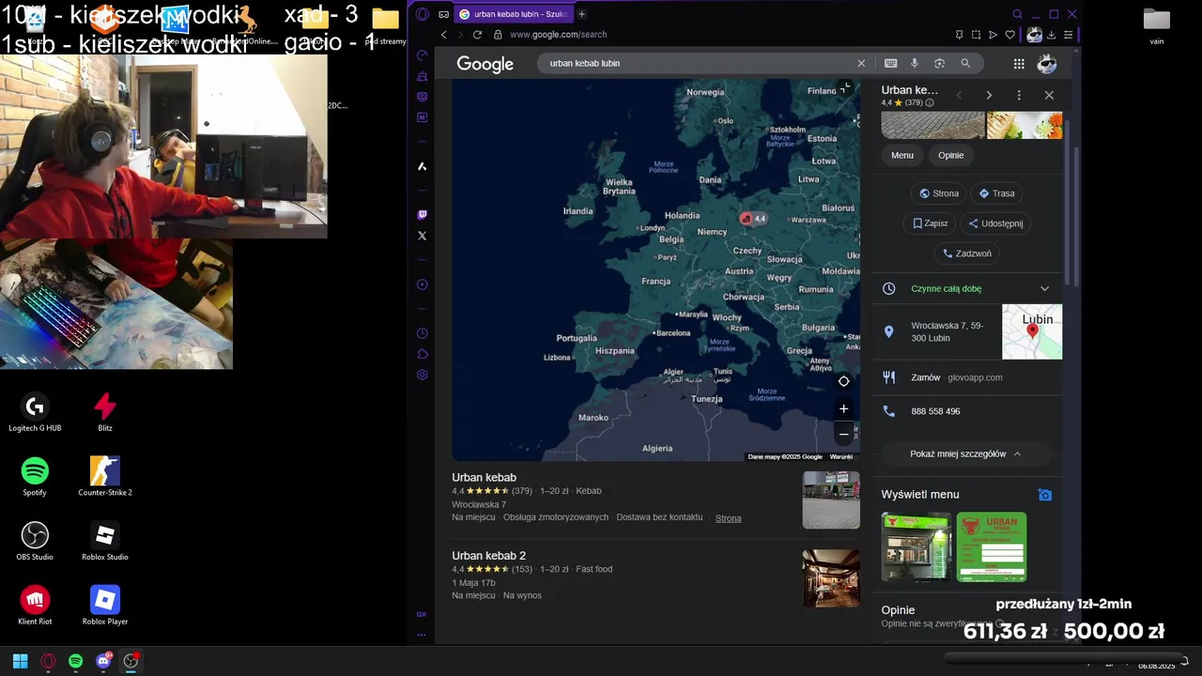Image resolution: width=1202 pixels, height=676 pixels.
Task: Click Windows Start button on taskbar
Action: (20, 661)
